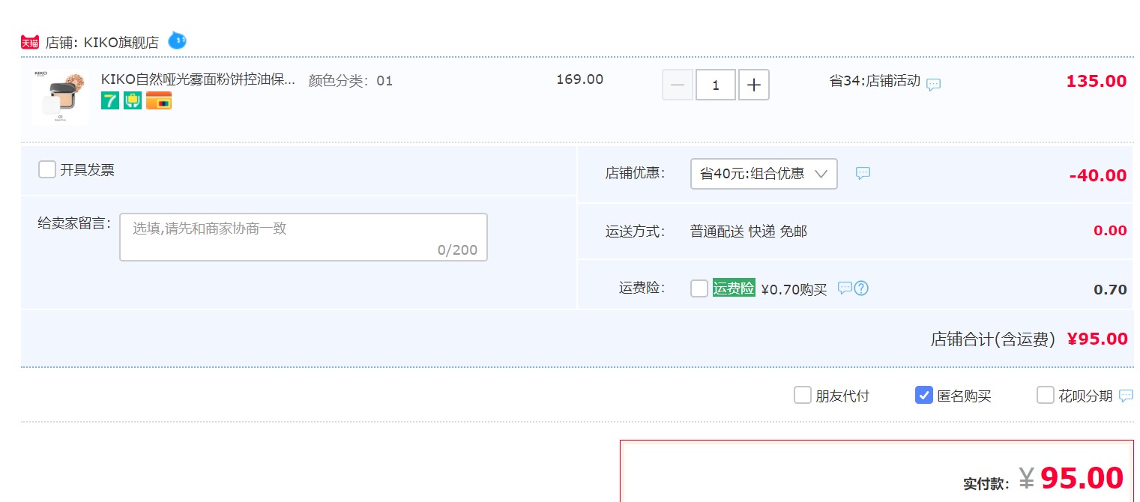
Task: Click the green 7-day return icon
Action: [110, 100]
